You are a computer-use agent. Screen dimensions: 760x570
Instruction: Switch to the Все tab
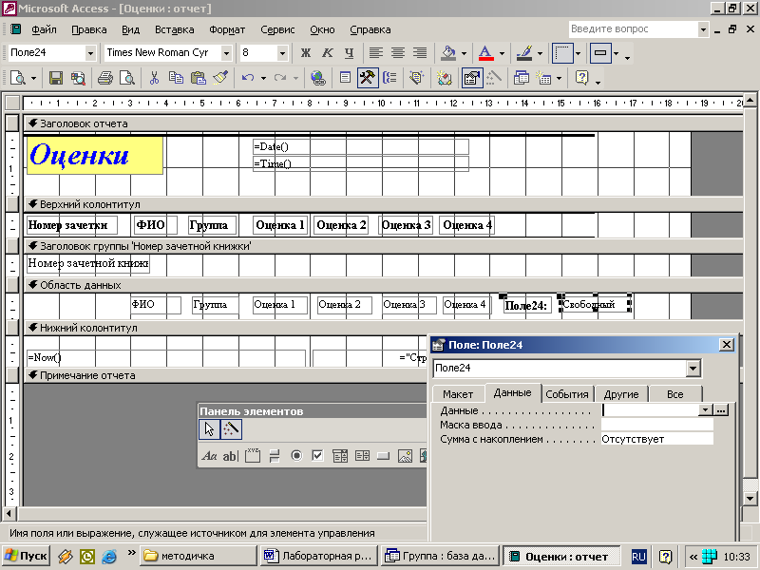[675, 394]
